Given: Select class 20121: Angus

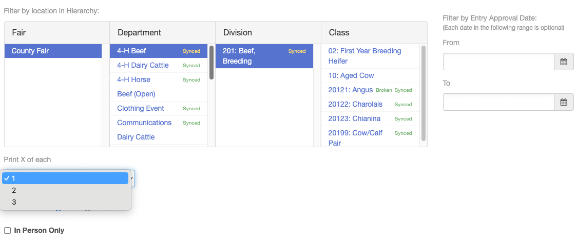Looking at the screenshot, I should click(370, 90).
